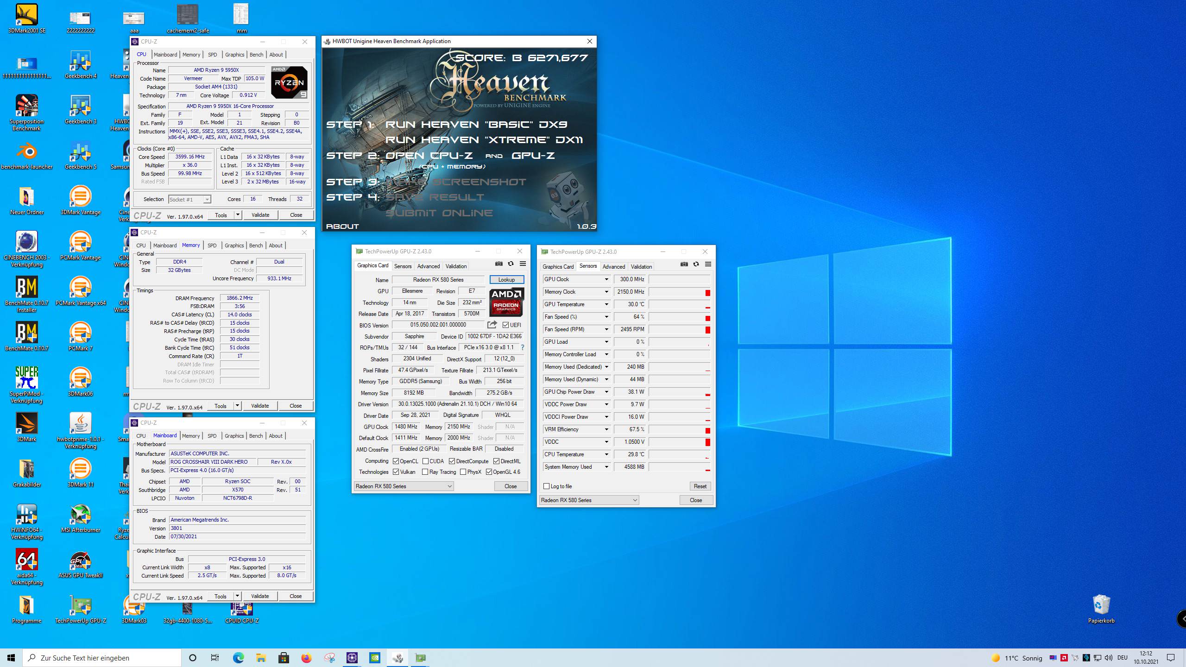Image resolution: width=1186 pixels, height=667 pixels.
Task: Open the GPU Temperature sensor dropdown
Action: (x=606, y=304)
